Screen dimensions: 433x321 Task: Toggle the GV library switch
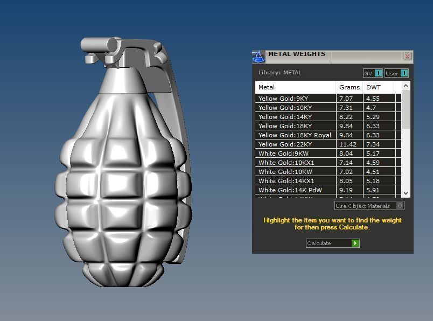373,73
